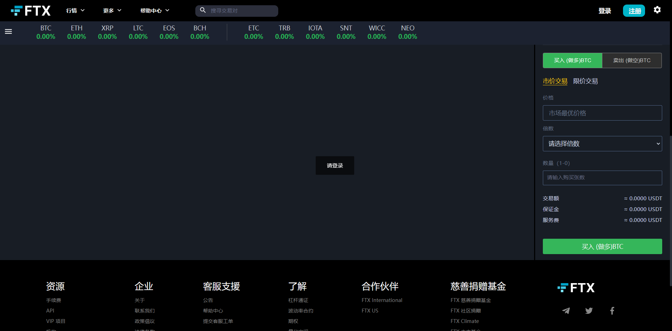Switch to the 市价交易 tab
Screen dimensions: 672x331
(x=555, y=81)
